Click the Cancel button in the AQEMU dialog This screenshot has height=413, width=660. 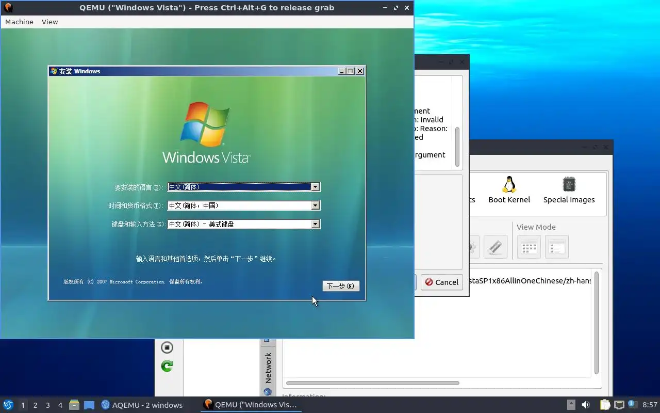point(442,282)
